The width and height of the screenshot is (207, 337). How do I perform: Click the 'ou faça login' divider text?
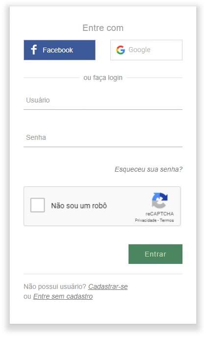click(103, 78)
